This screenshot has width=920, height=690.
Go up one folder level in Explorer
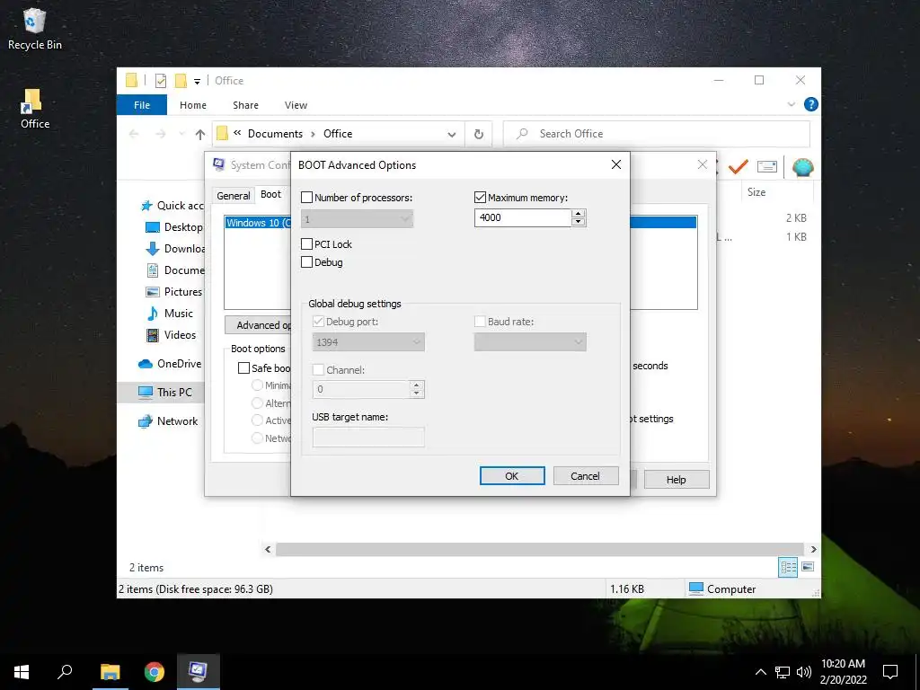[x=200, y=135]
